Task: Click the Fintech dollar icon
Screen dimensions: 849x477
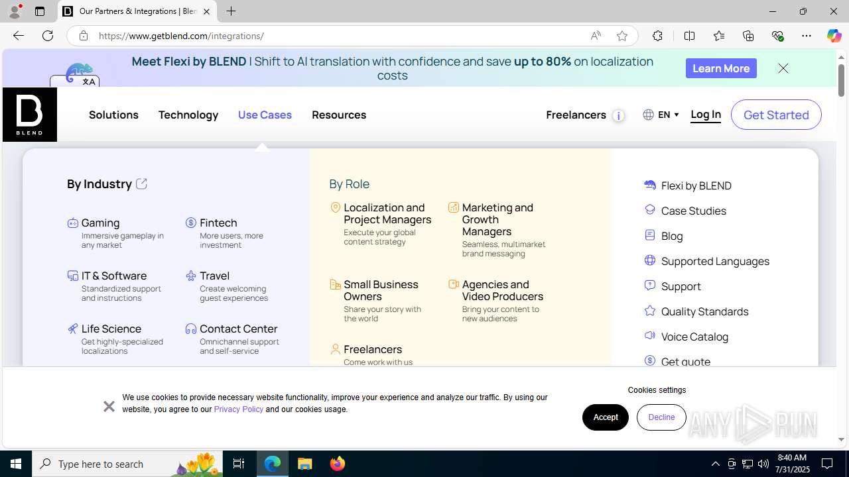Action: tap(191, 223)
